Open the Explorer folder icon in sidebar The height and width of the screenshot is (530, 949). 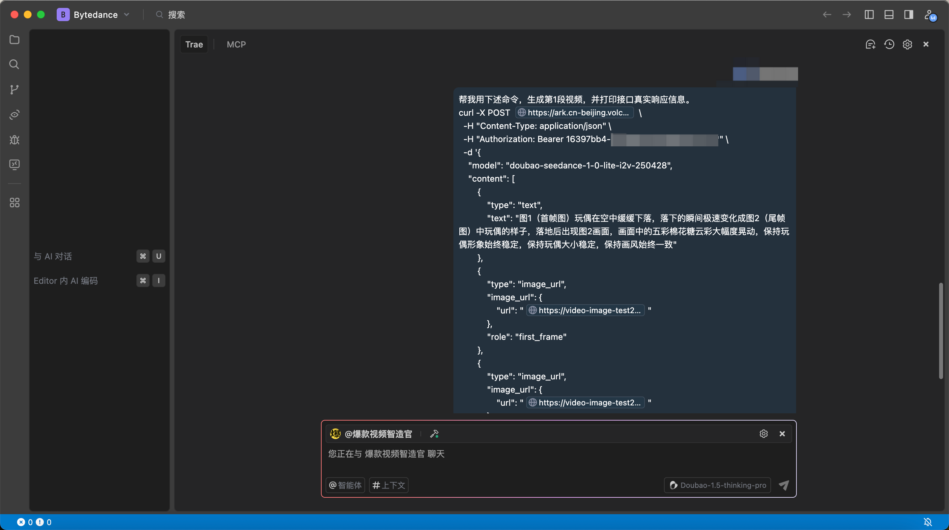(14, 40)
